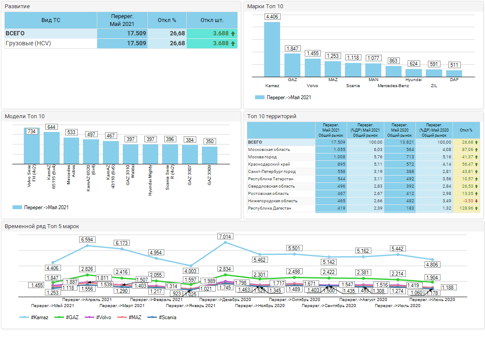
Task: Click red down arrow for Нижегородская область
Action: [476, 201]
